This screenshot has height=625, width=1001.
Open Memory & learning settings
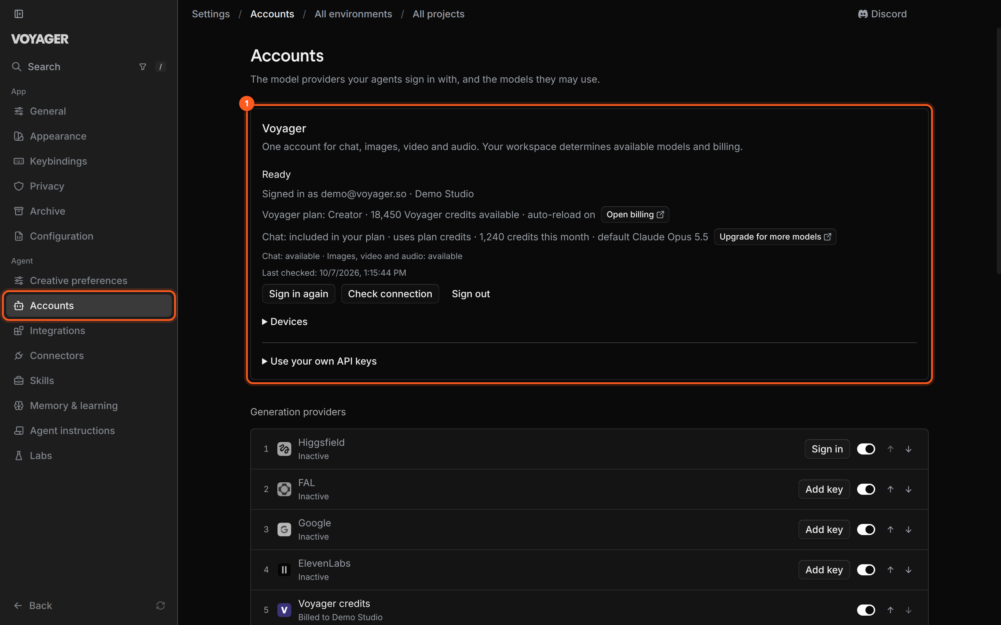[x=89, y=406]
